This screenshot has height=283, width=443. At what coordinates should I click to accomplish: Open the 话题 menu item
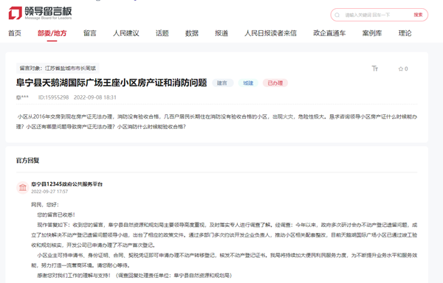pos(162,33)
